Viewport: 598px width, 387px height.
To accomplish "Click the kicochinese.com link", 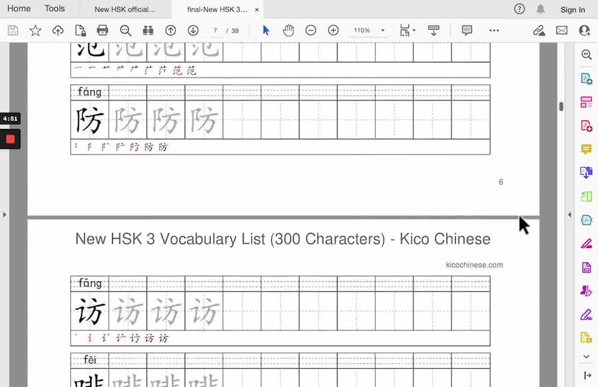I will (x=474, y=265).
